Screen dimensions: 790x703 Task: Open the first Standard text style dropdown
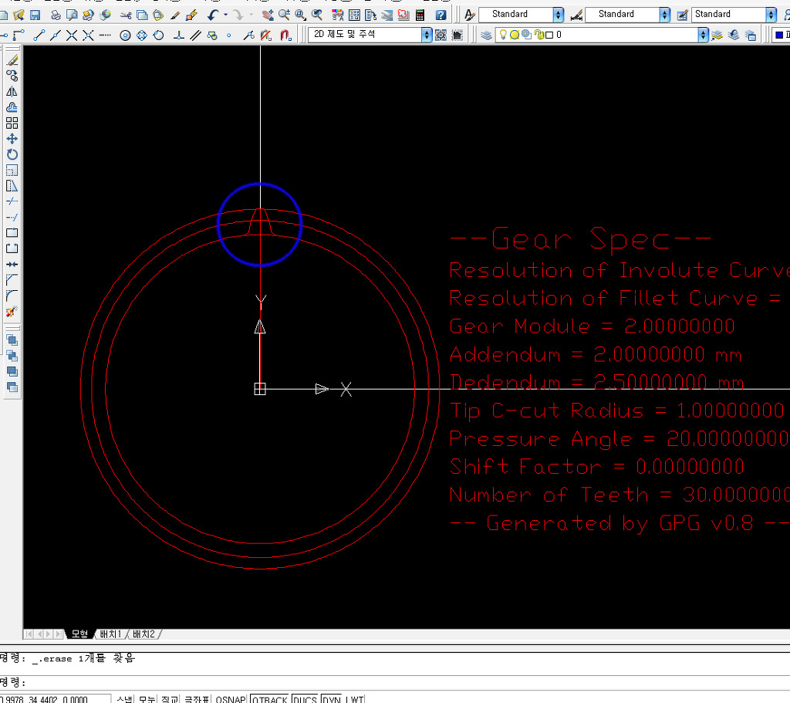point(559,15)
